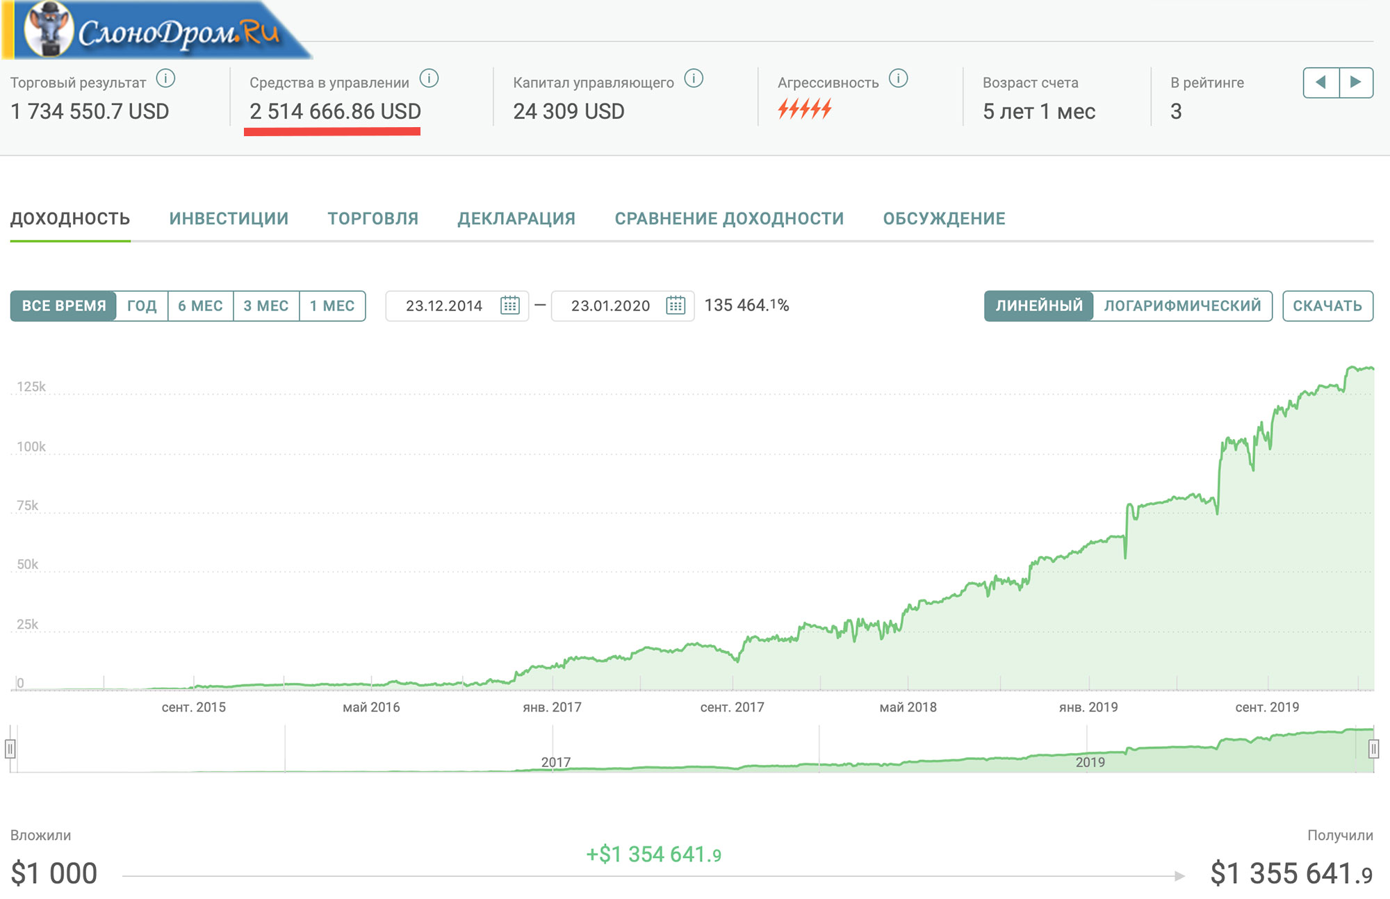Go to previous account in rating arrow
This screenshot has width=1390, height=899.
point(1321,83)
